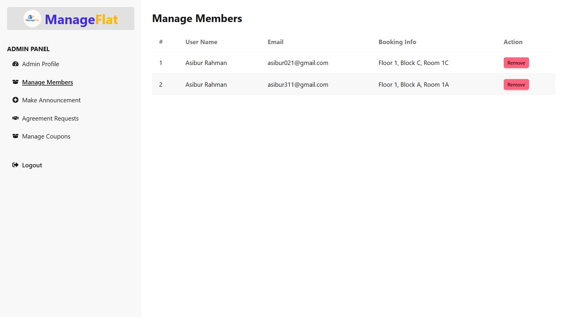Click the Admin Profile dashboard icon

[x=15, y=64]
